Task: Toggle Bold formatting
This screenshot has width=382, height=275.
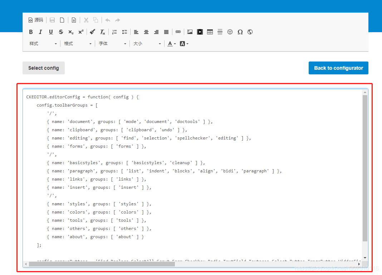Action: click(x=31, y=32)
